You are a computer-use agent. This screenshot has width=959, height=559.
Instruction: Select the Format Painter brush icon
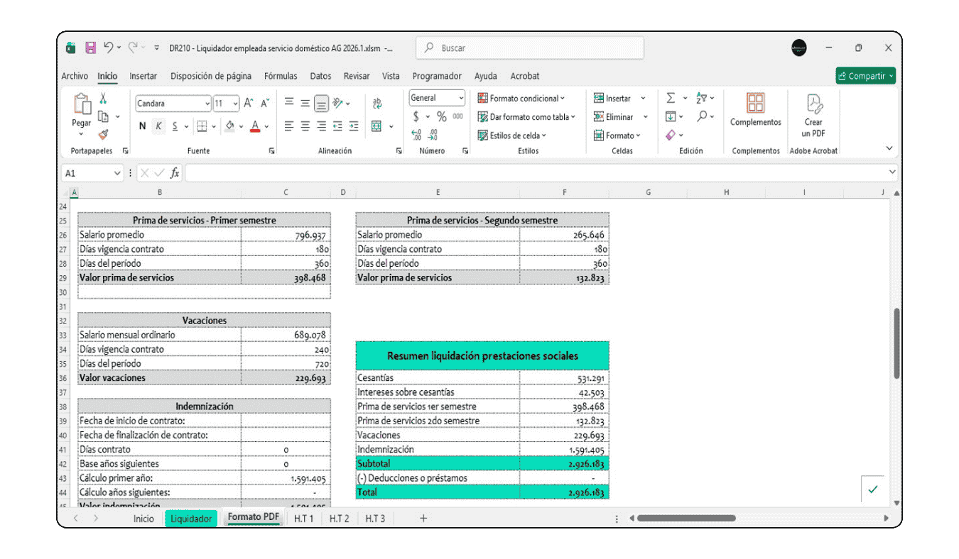(103, 134)
